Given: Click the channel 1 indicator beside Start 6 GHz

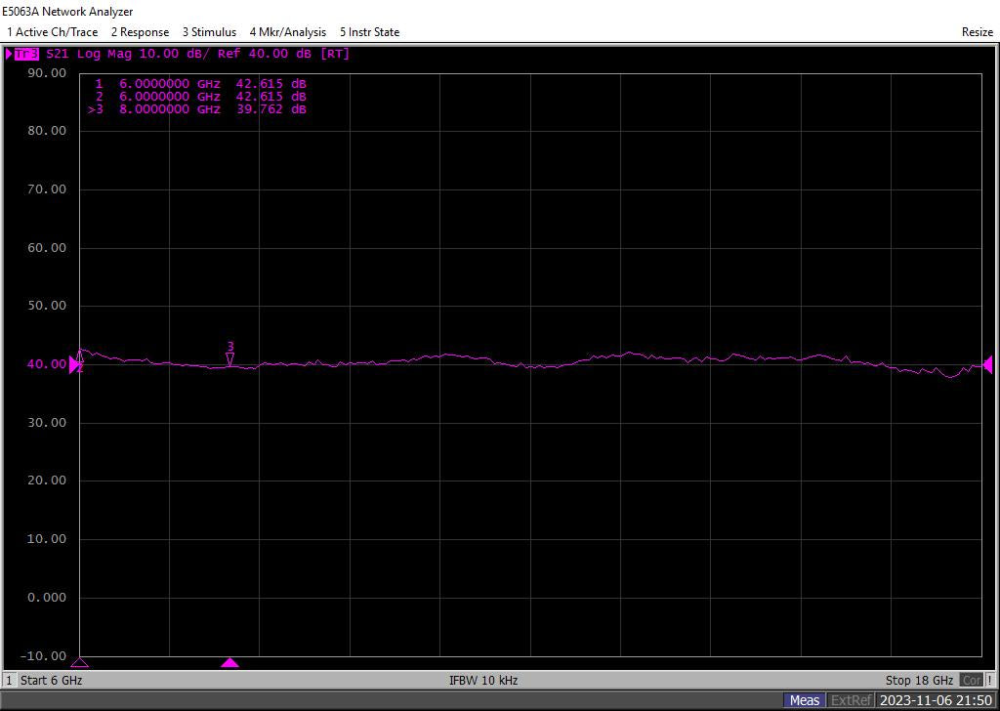Looking at the screenshot, I should tap(10, 681).
